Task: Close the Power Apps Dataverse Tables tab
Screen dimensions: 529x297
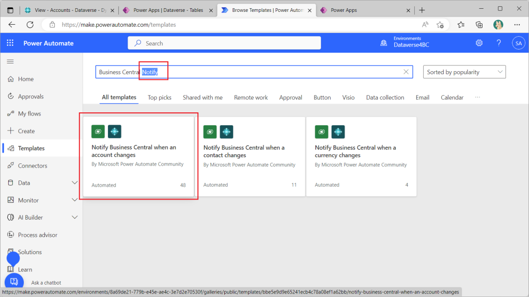Action: pos(211,10)
